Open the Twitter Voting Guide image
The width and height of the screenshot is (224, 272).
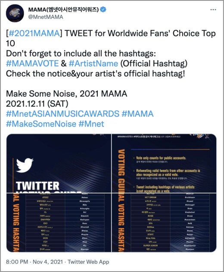[59, 163]
